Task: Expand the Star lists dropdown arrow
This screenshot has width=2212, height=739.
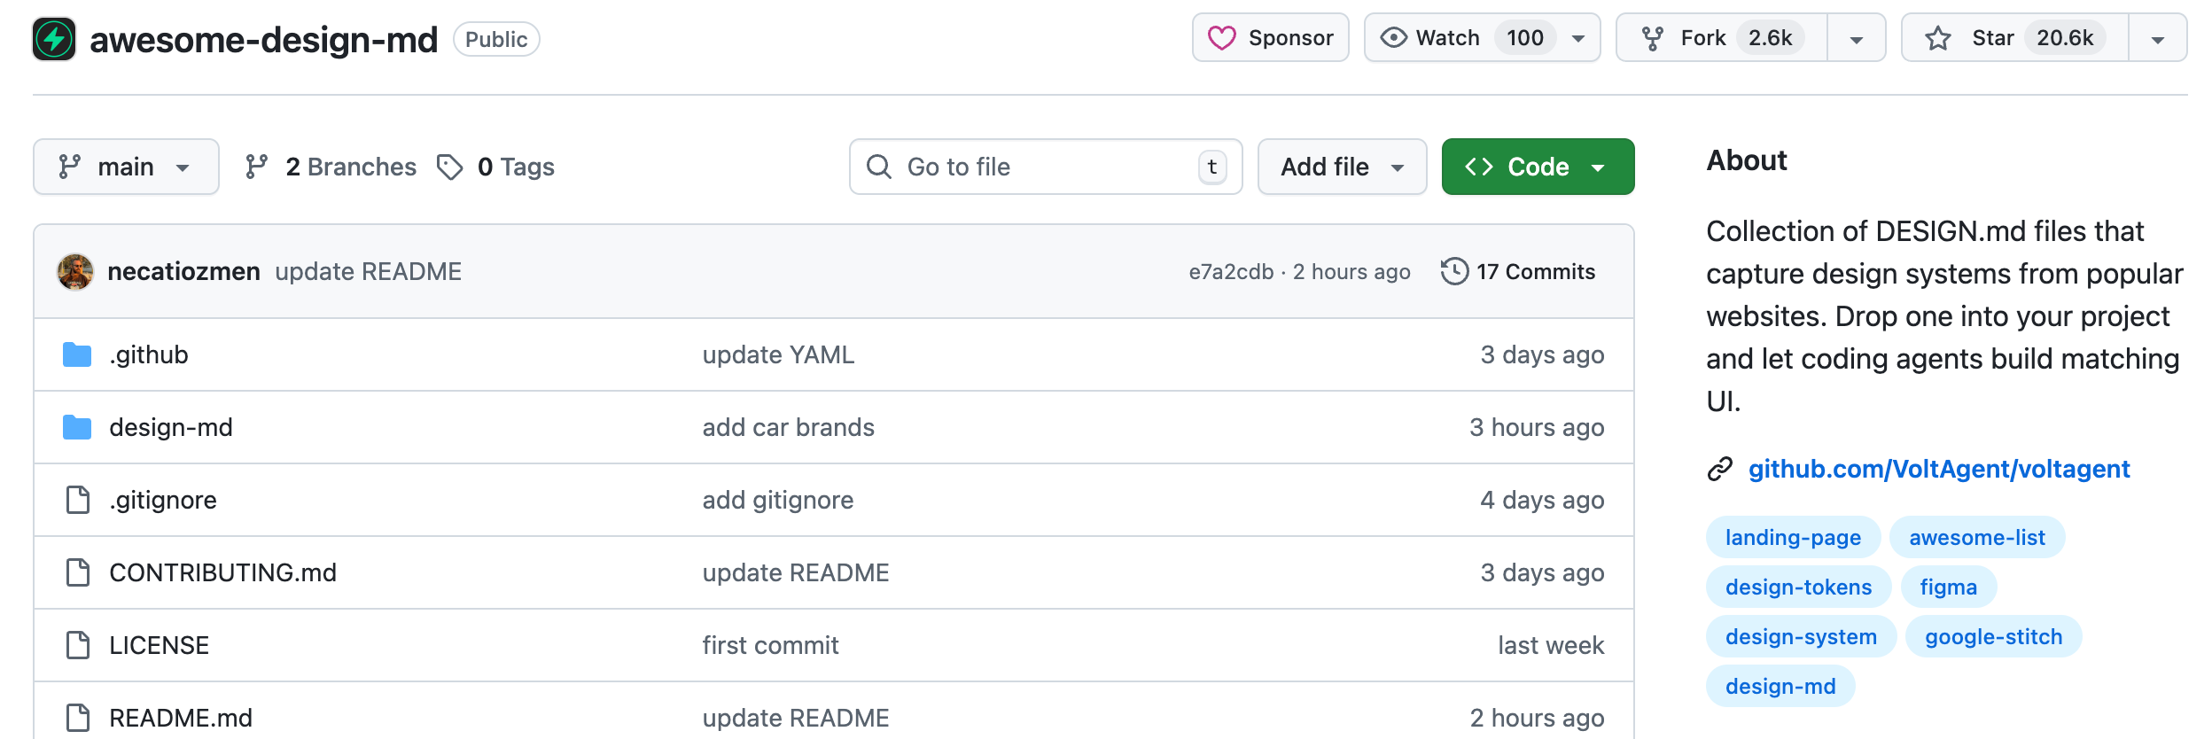Action: [2157, 39]
